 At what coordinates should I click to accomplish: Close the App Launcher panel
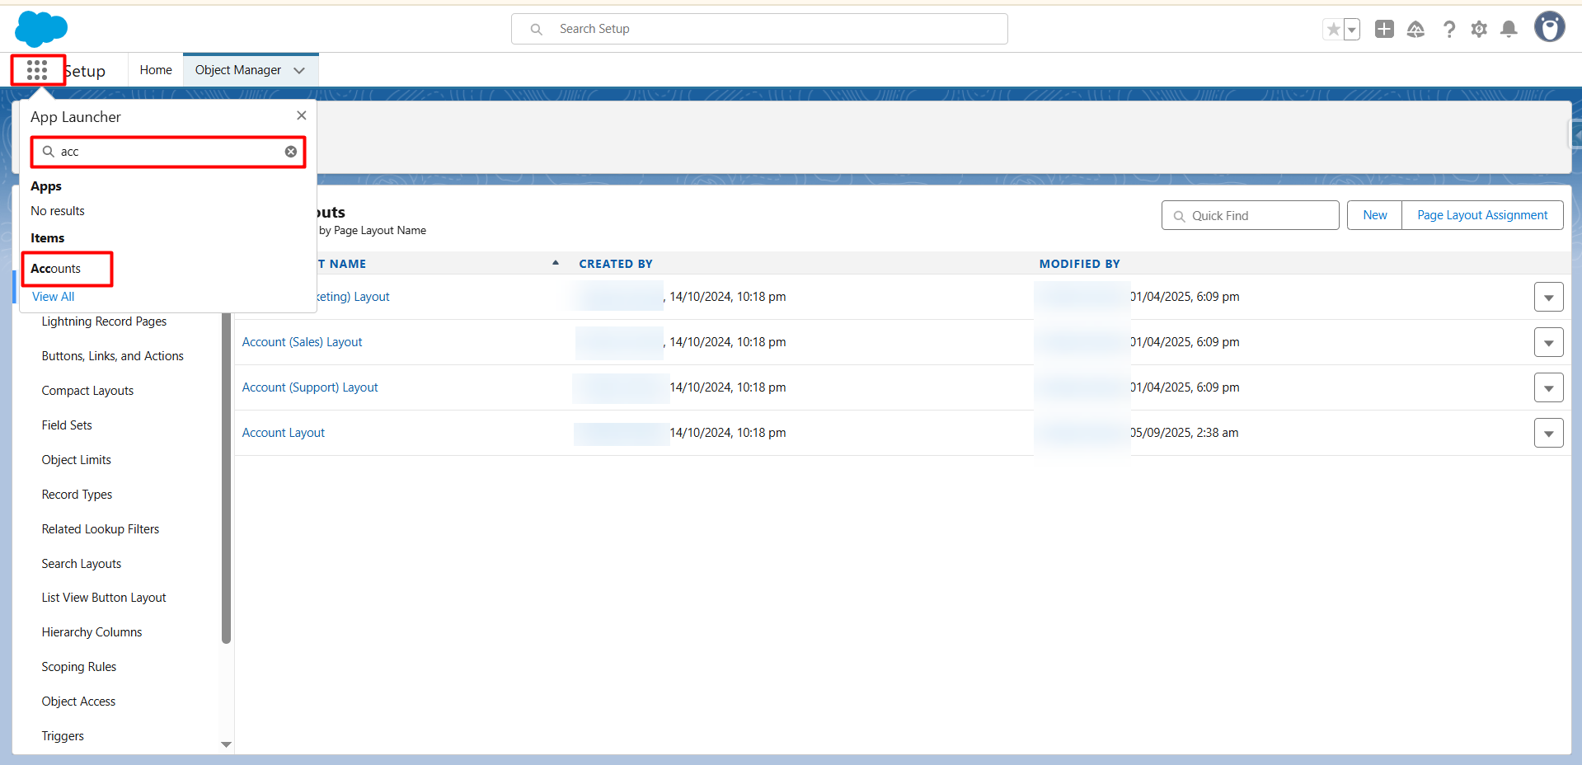click(302, 115)
